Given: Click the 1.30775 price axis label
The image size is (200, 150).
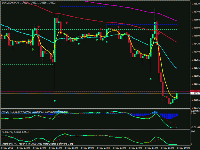Looking at the screenshot, I should 196,108.
